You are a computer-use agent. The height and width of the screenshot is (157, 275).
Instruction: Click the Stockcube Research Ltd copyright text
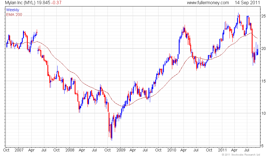click(x=241, y=155)
